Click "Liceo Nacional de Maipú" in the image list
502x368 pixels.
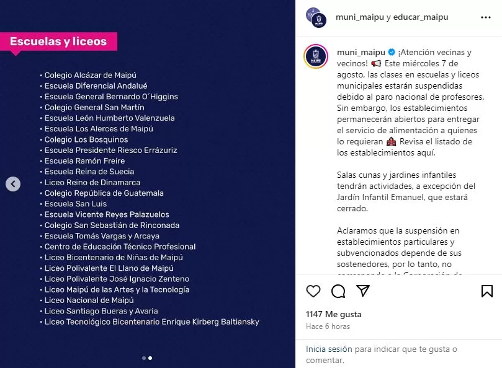click(89, 300)
